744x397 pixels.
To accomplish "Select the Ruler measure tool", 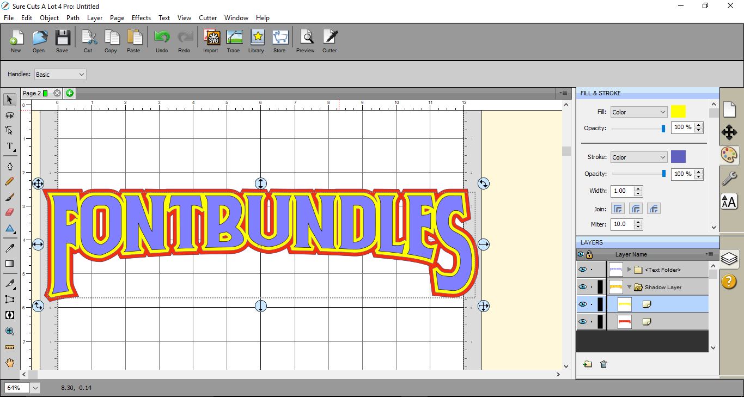I will pos(10,347).
